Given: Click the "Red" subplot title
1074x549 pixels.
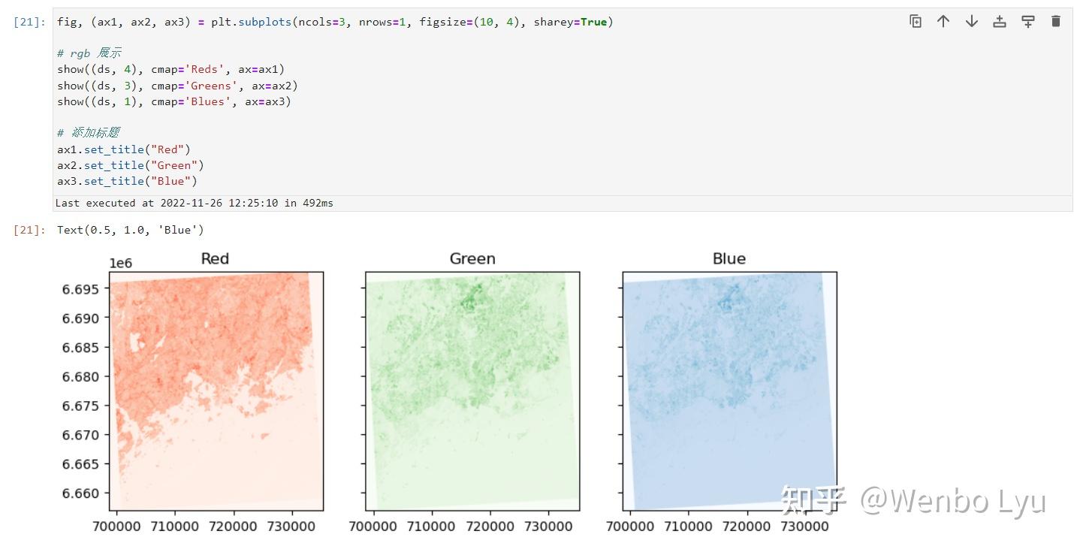Looking at the screenshot, I should (x=215, y=259).
